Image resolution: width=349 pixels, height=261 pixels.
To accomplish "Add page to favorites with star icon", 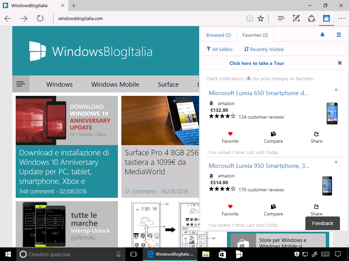I will click(x=261, y=18).
